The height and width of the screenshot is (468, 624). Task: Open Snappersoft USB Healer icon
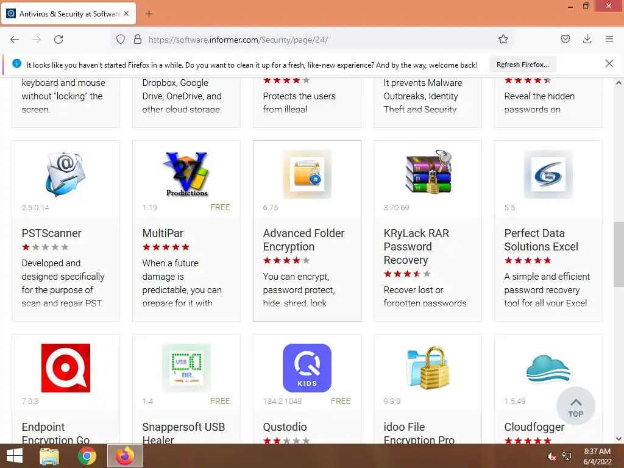[x=186, y=368]
